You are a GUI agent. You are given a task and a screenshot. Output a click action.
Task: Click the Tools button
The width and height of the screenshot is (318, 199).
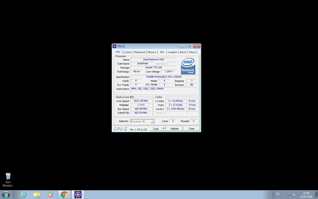point(155,129)
